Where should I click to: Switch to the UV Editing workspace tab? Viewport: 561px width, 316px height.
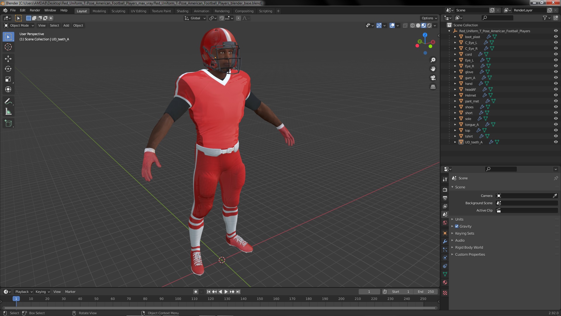(x=138, y=11)
